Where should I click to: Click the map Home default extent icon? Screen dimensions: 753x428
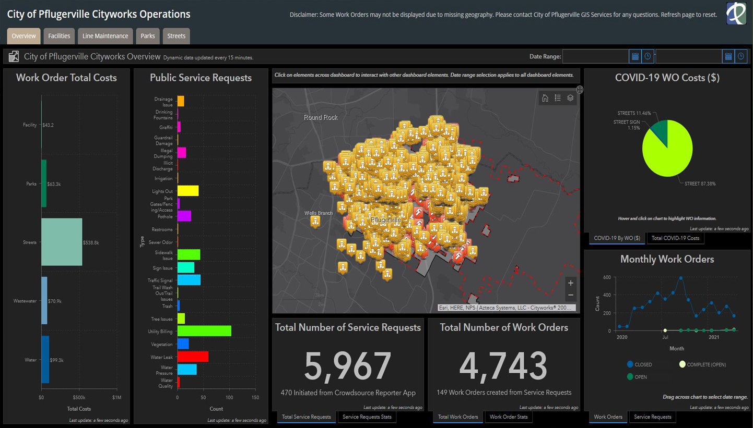point(545,98)
